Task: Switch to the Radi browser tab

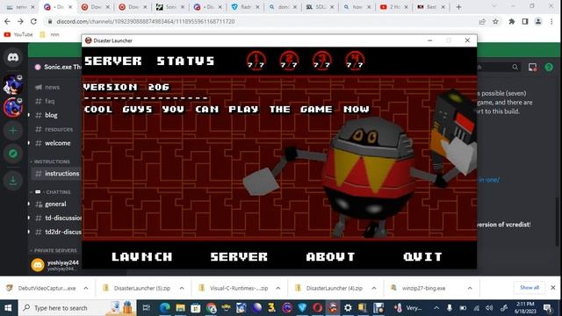Action: (x=245, y=7)
